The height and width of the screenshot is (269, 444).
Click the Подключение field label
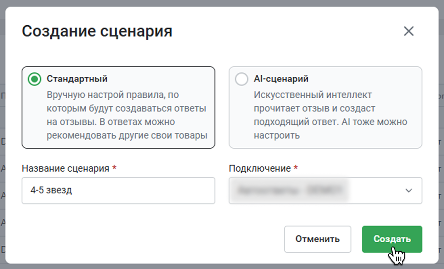pos(260,168)
